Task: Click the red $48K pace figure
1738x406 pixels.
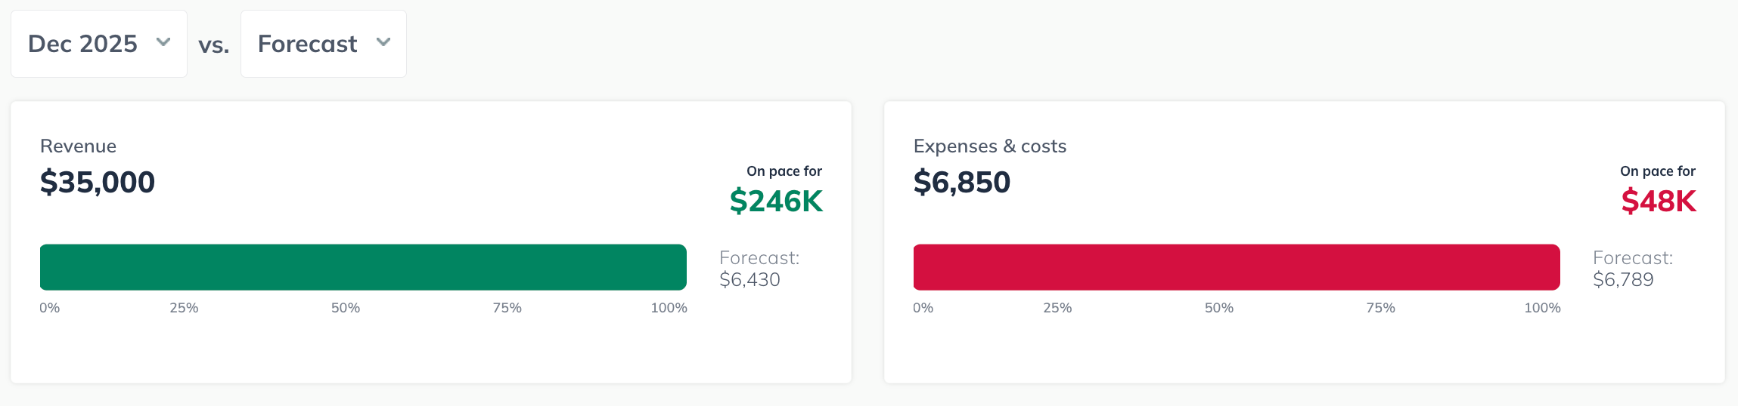Action: pos(1659,201)
